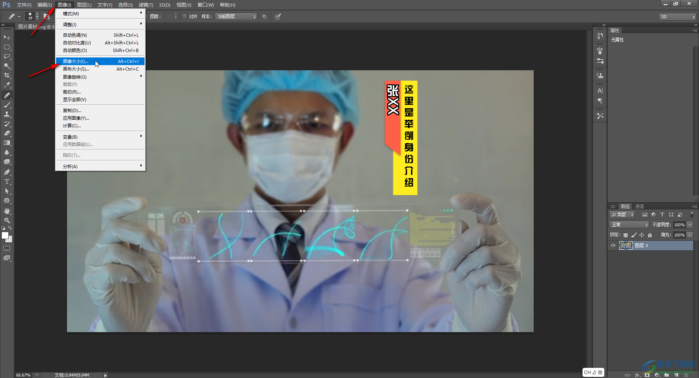Toggle lock position in Layers panel
The width and height of the screenshot is (699, 378).
(642, 235)
